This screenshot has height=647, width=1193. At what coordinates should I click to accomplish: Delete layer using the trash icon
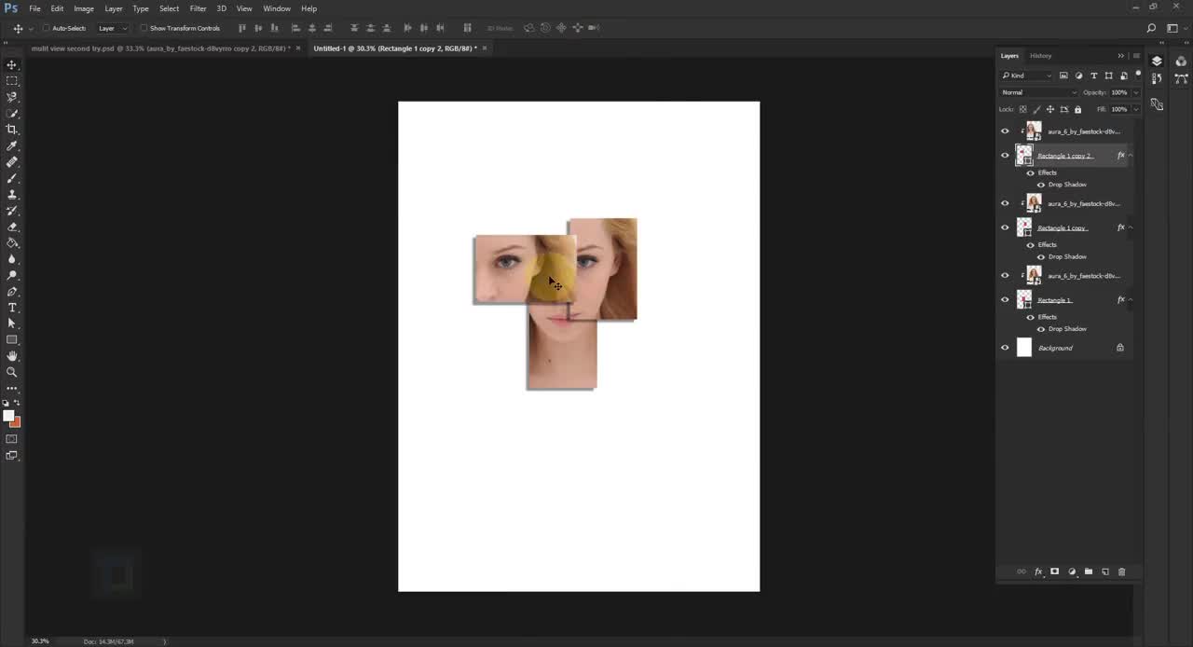click(x=1121, y=571)
